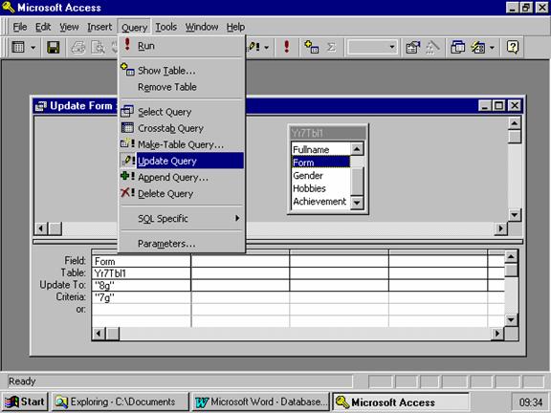Open the Help menu
Viewport: 551px width, 413px height.
[x=235, y=27]
